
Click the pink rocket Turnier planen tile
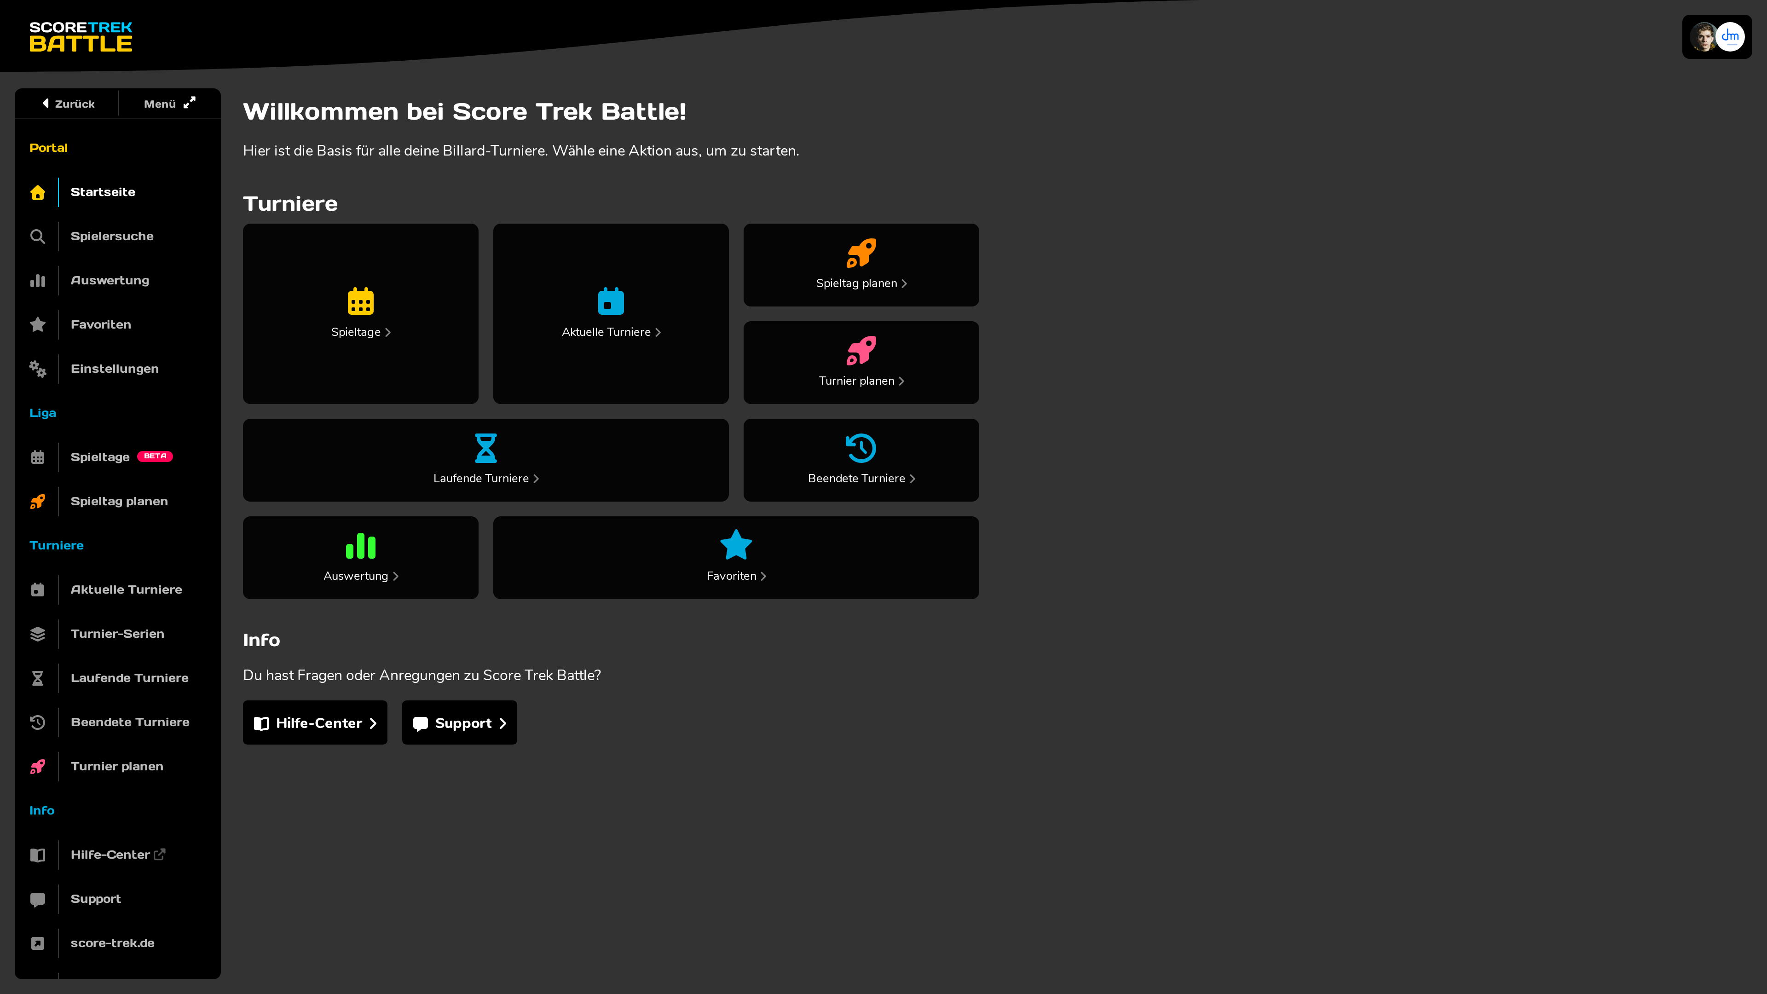coord(861,362)
